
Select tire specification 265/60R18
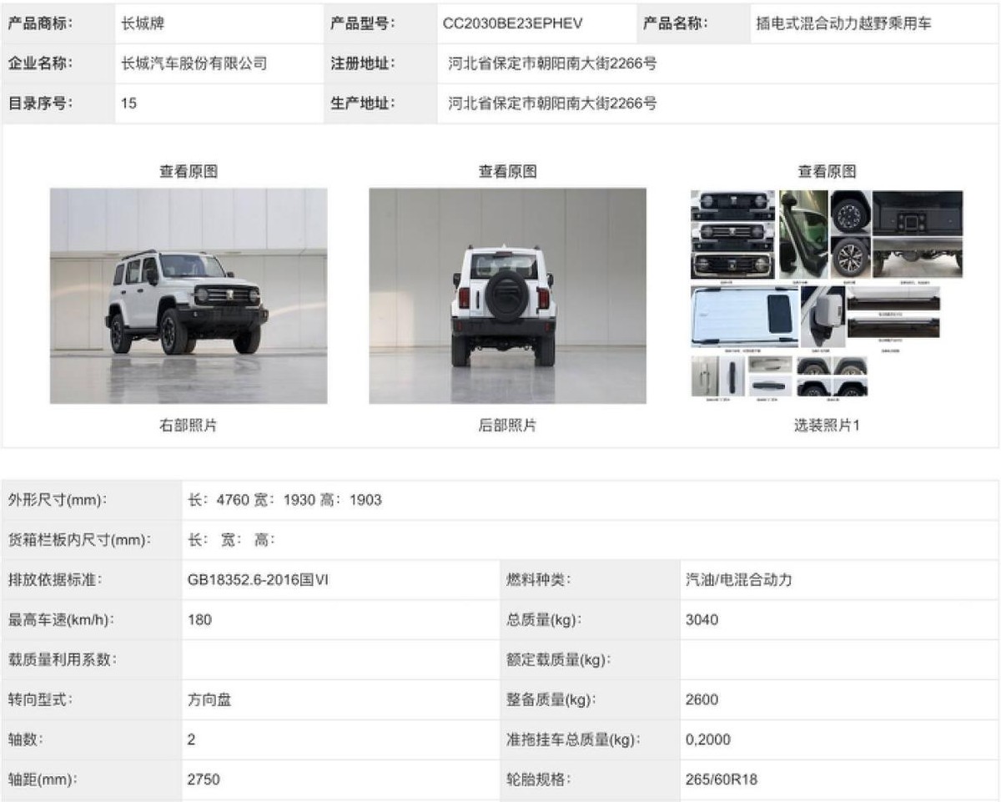point(722,780)
